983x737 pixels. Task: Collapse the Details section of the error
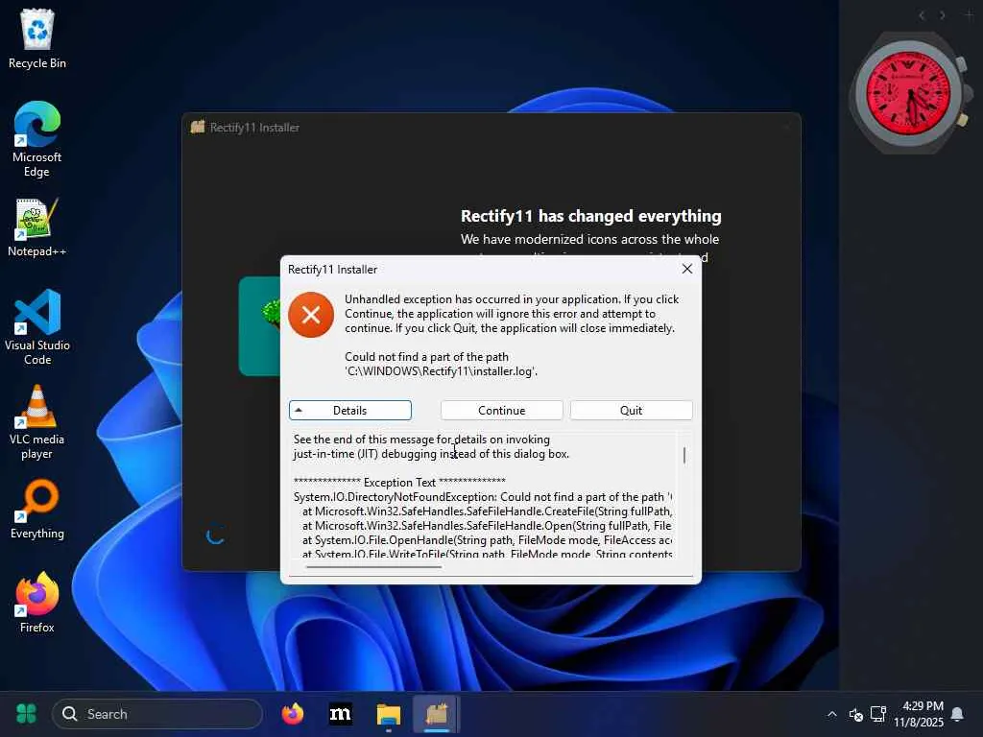(349, 411)
